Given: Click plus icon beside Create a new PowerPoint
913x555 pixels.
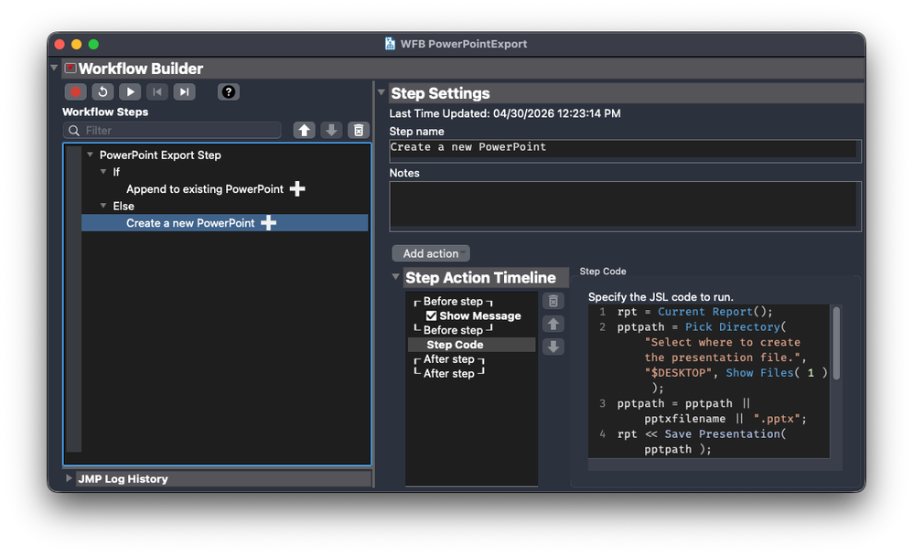Looking at the screenshot, I should point(268,223).
